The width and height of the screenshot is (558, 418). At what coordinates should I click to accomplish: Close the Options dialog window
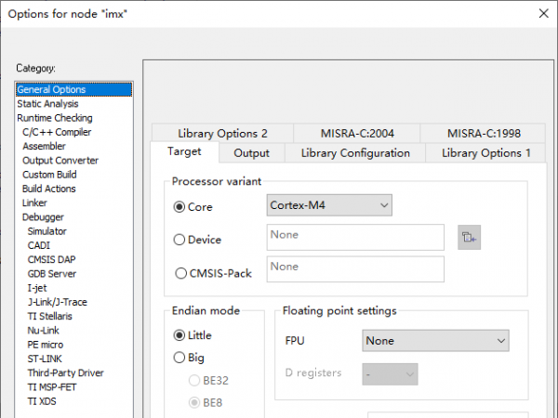[543, 13]
